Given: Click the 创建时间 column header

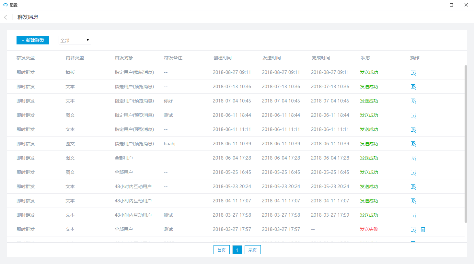Looking at the screenshot, I should (222, 58).
